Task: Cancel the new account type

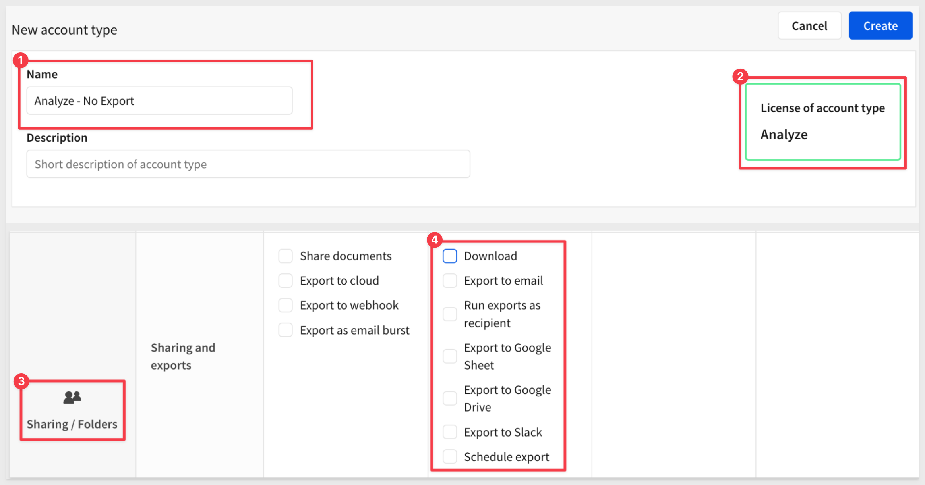Action: click(809, 26)
